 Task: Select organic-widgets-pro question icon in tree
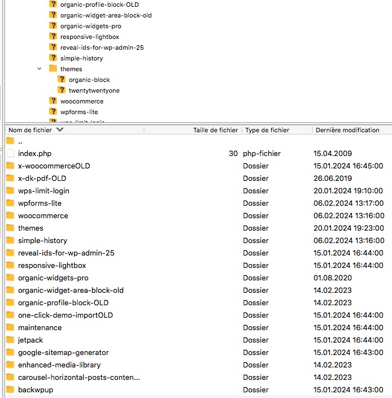click(x=53, y=25)
